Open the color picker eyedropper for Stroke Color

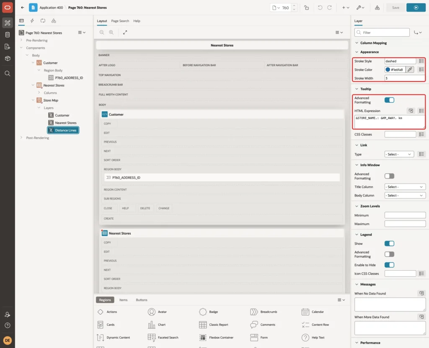tap(410, 70)
